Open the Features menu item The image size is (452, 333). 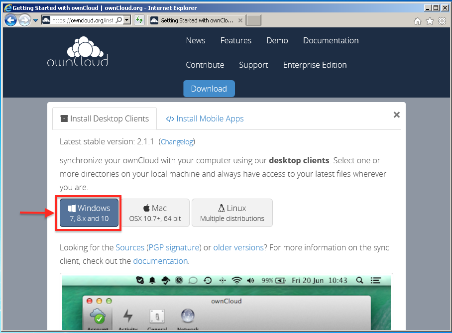coord(236,40)
